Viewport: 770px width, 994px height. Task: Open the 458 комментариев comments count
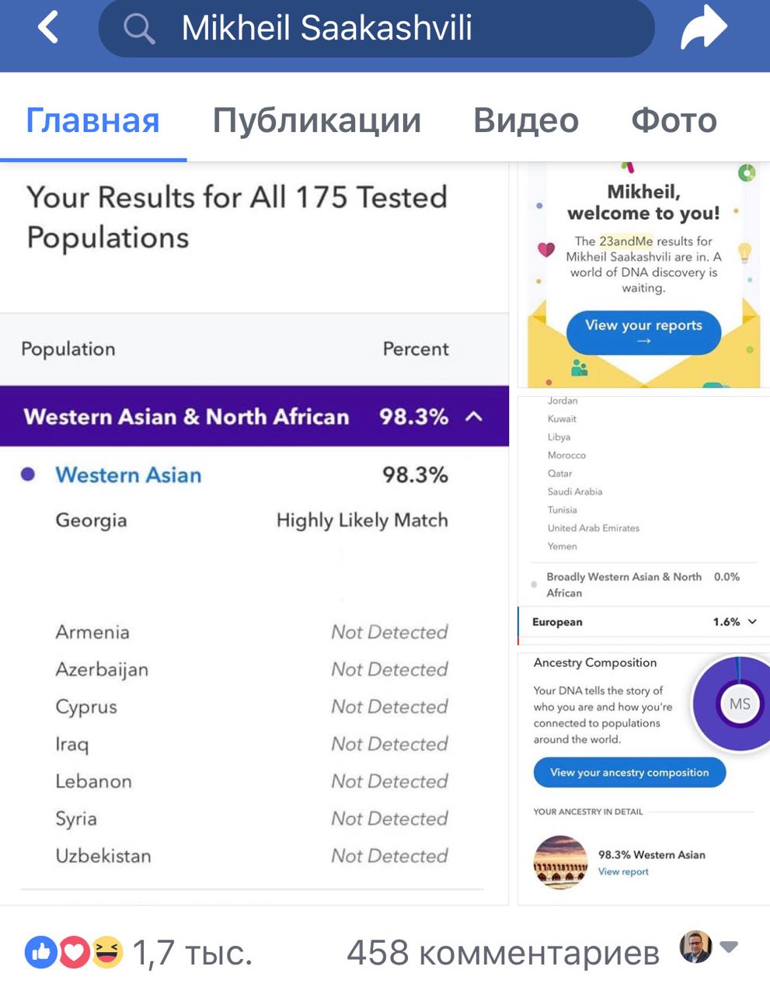point(503,952)
